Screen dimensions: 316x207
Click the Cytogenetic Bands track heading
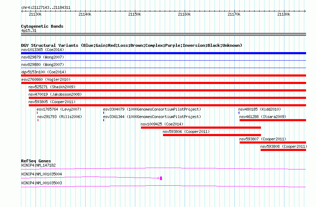tap(42, 26)
